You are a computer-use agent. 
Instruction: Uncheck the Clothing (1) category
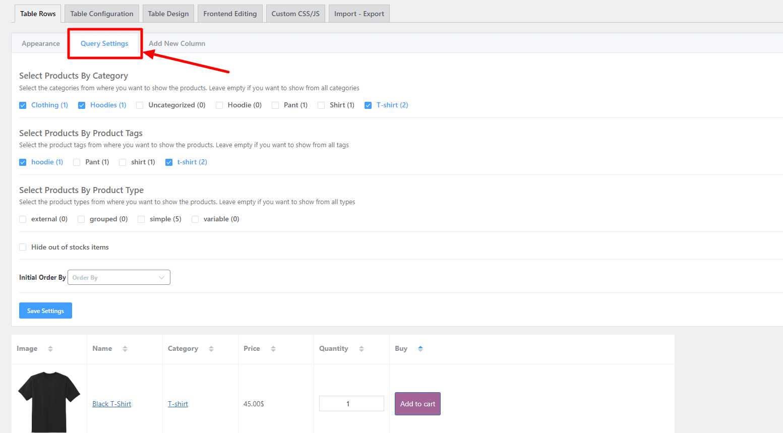pyautogui.click(x=23, y=105)
